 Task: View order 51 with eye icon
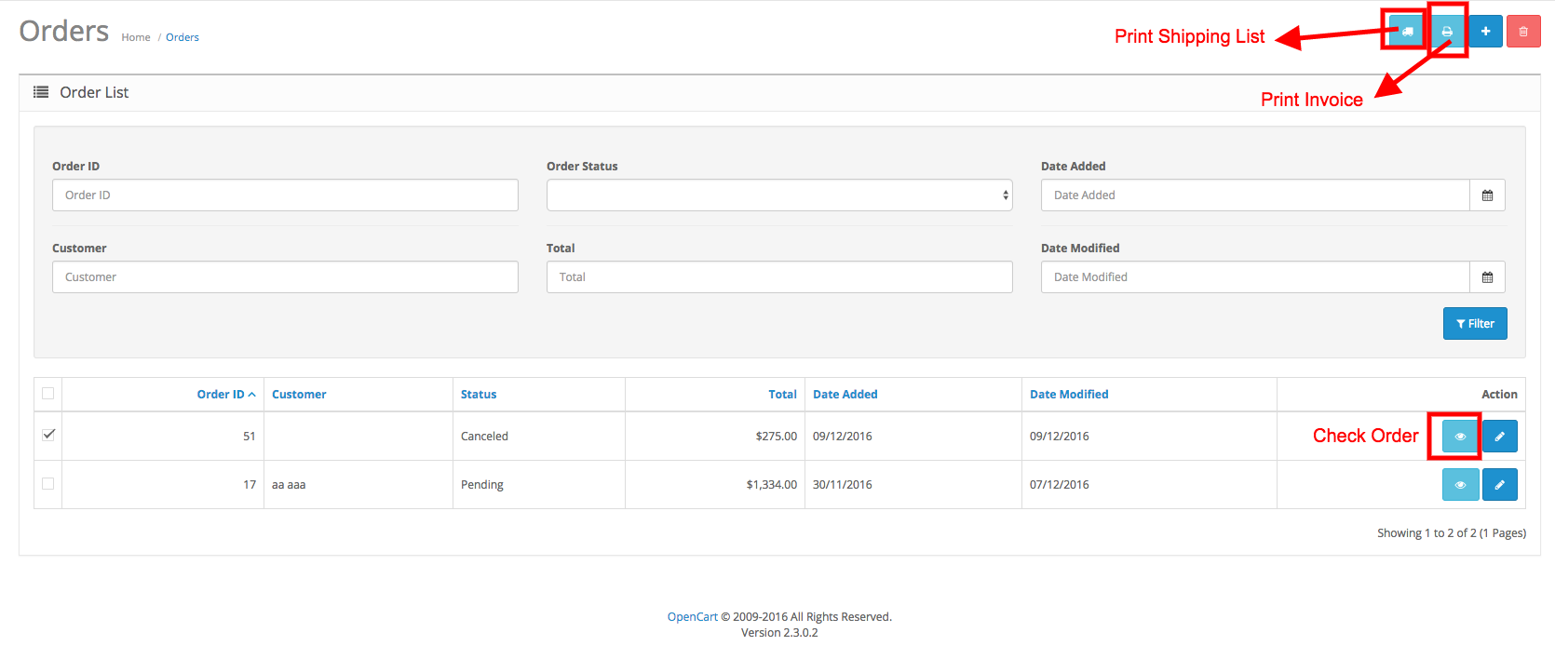click(x=1460, y=437)
